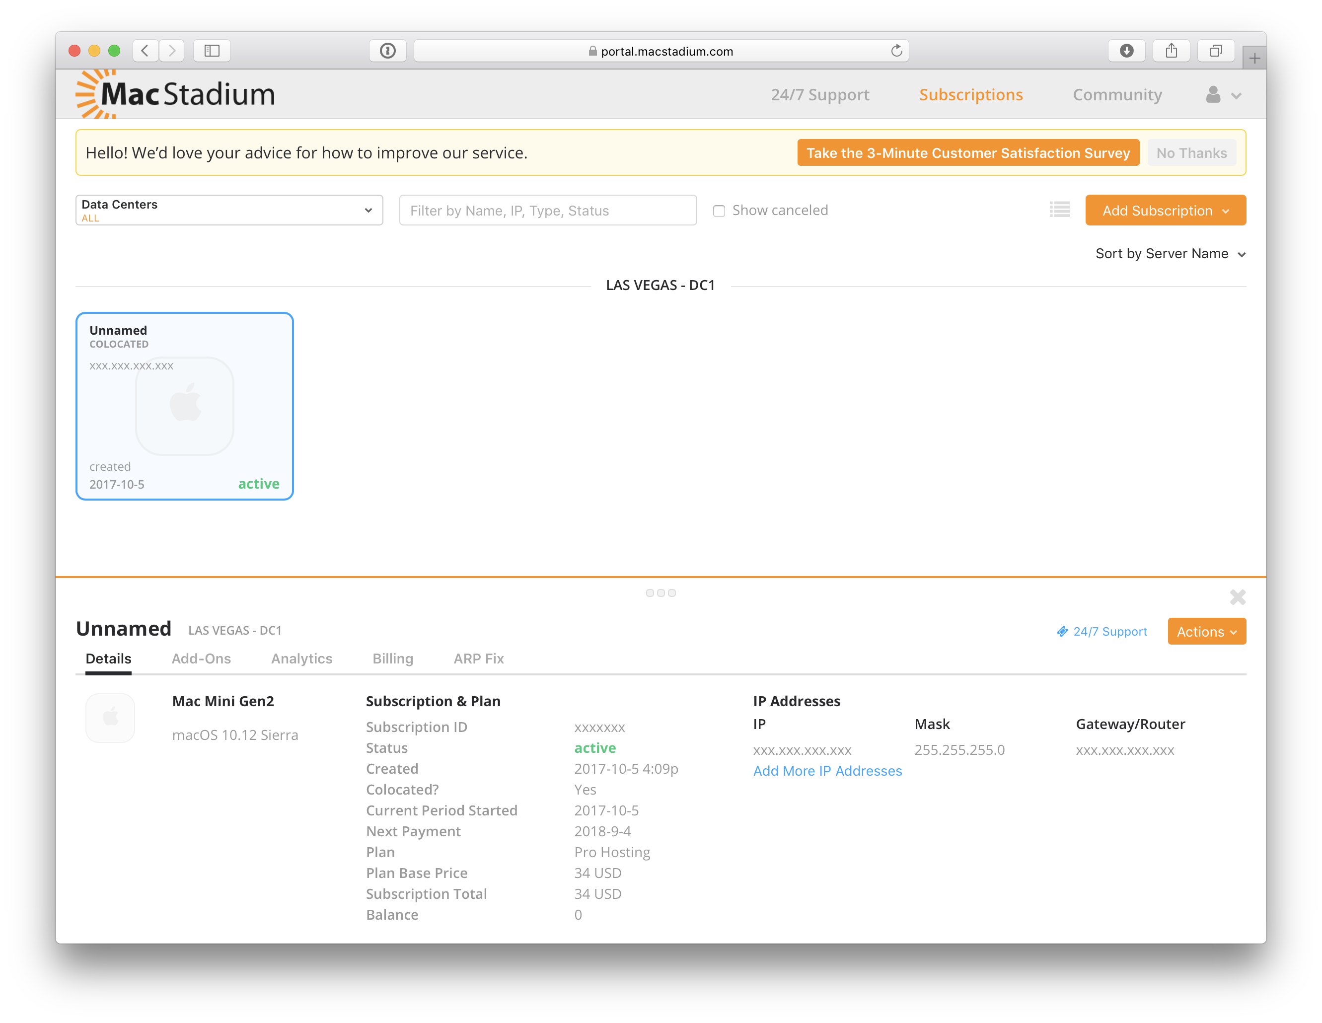Click the Created value 2017-10-5 4:09p
Screen dimensions: 1322x1023
626,769
